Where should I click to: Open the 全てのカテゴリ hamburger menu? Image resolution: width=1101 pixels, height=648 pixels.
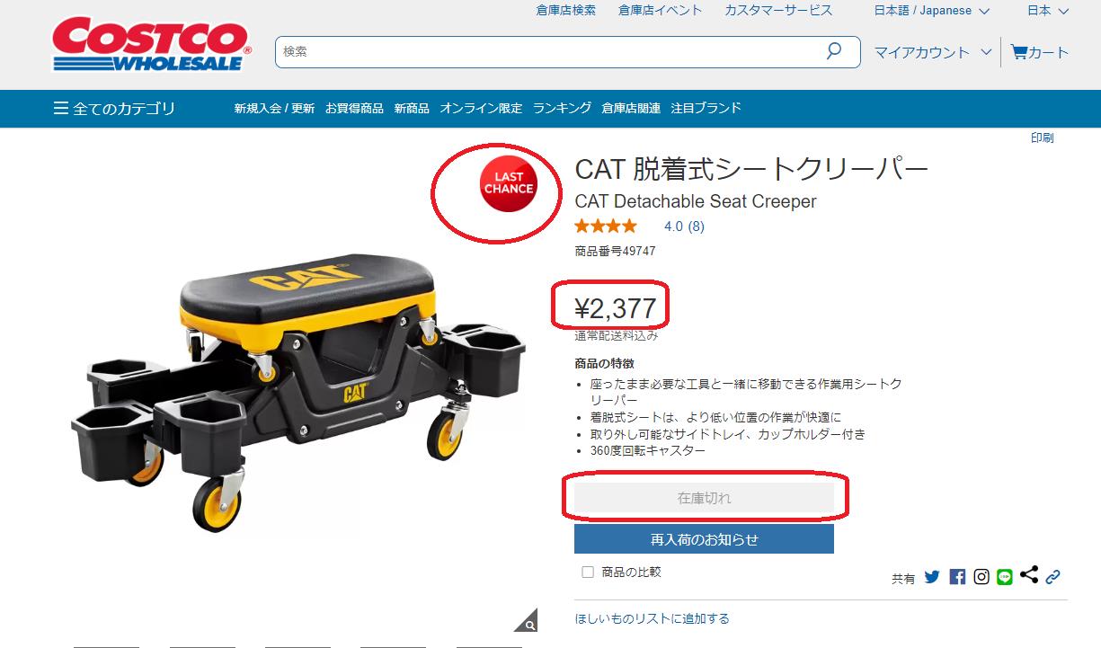pos(114,109)
